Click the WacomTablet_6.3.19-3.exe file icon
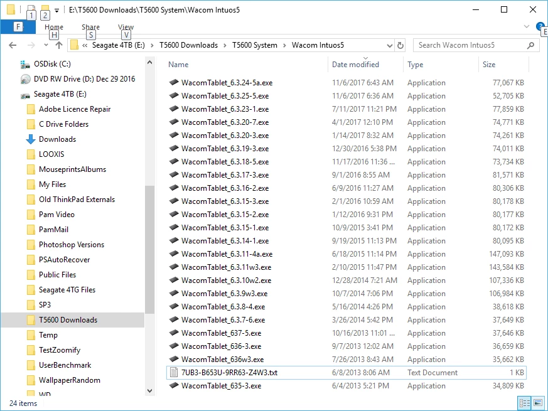Image resolution: width=548 pixels, height=411 pixels. pyautogui.click(x=174, y=148)
